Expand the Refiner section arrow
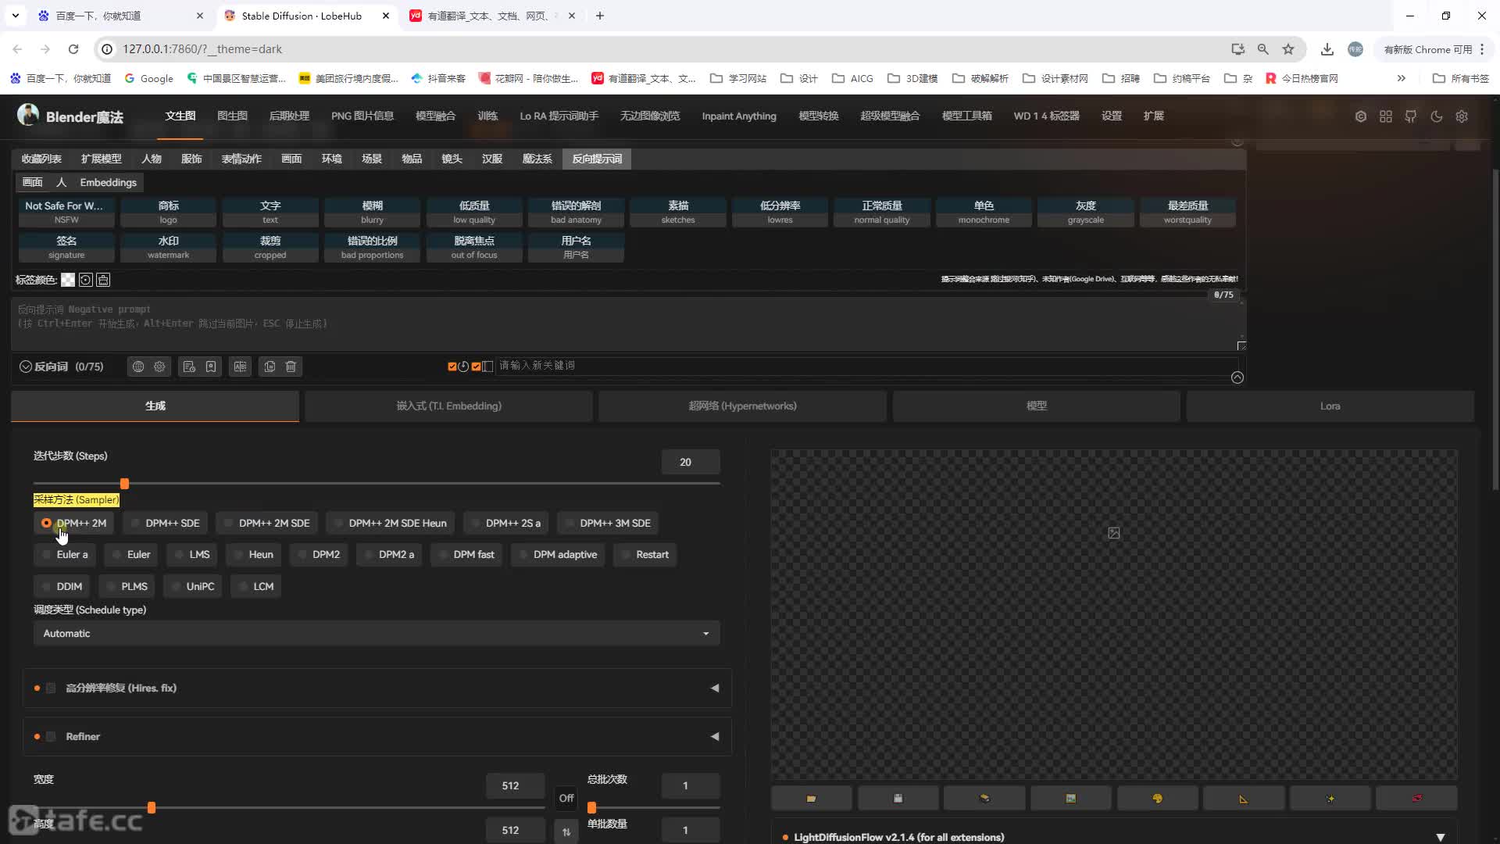1500x844 pixels. [715, 737]
